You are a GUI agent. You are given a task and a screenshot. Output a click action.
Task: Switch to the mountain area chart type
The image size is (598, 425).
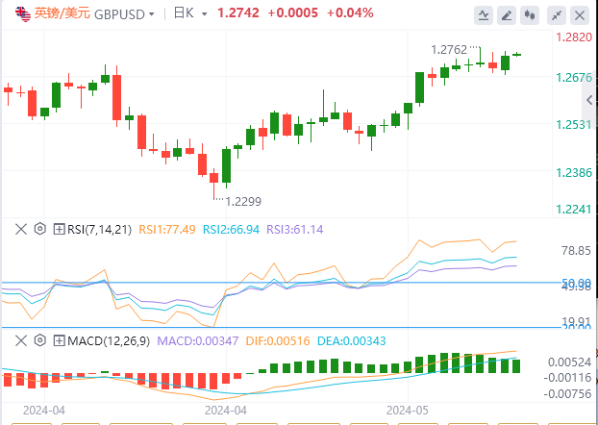[x=482, y=14]
